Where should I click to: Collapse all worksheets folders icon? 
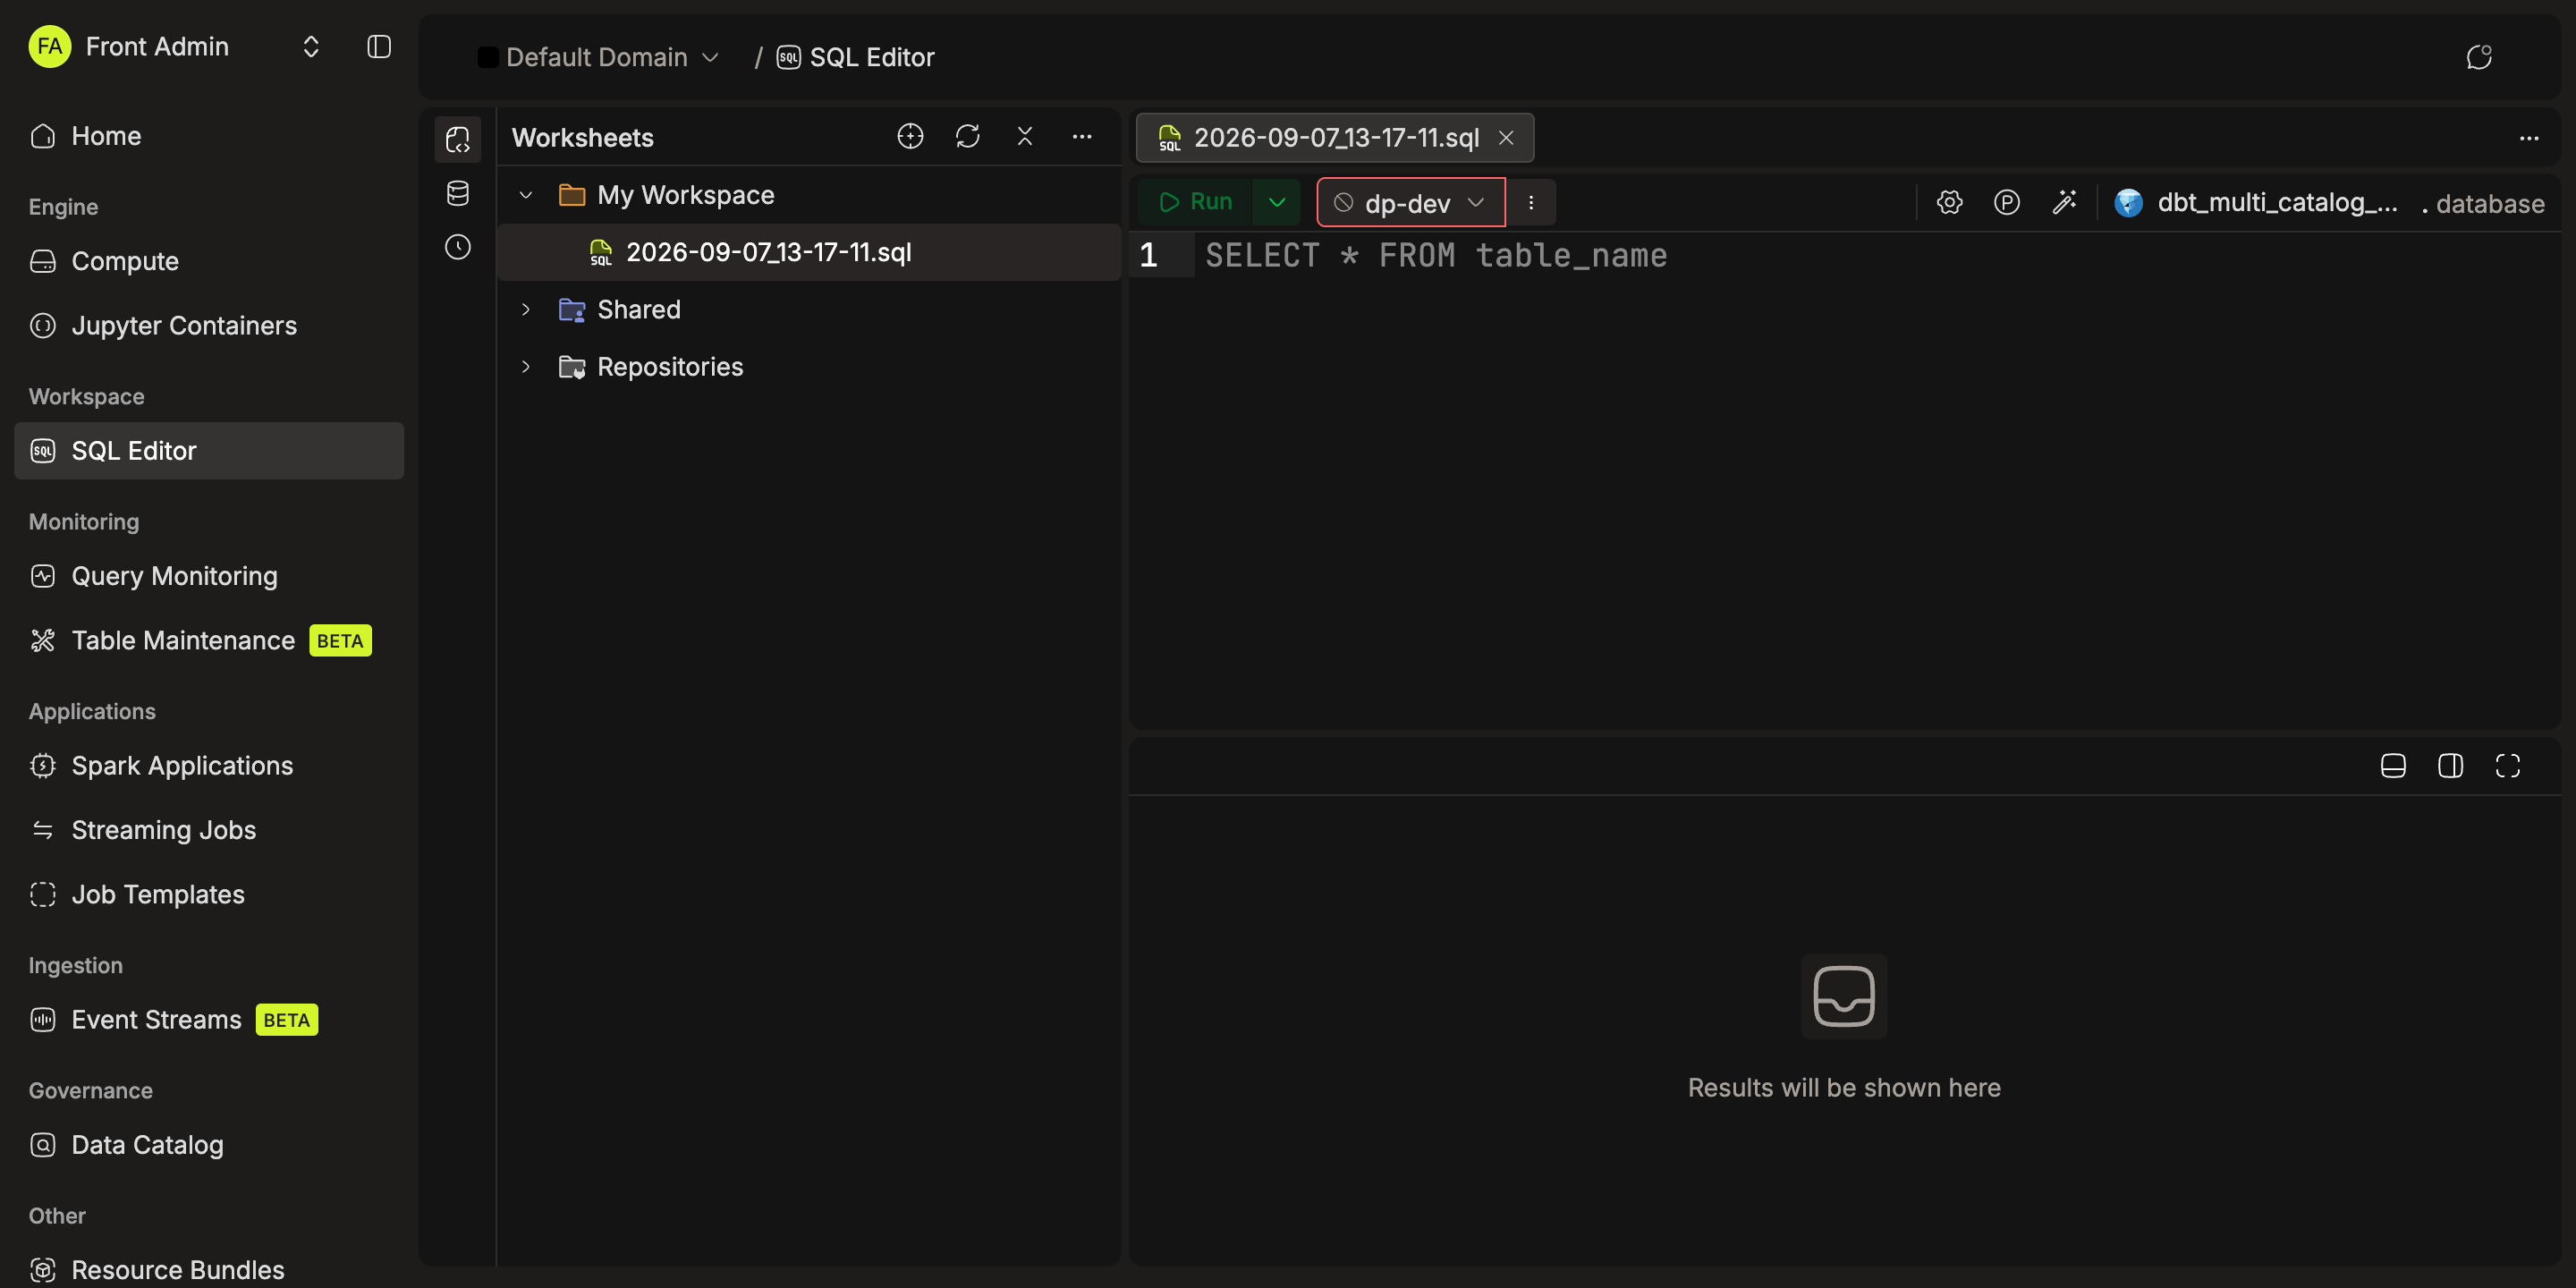point(1025,136)
